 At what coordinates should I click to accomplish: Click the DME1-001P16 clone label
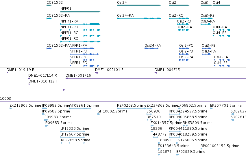pos(78,76)
